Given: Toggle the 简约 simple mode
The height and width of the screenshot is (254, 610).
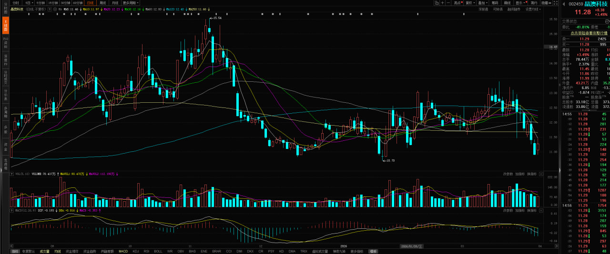Looking at the screenshot, I should click(534, 3).
